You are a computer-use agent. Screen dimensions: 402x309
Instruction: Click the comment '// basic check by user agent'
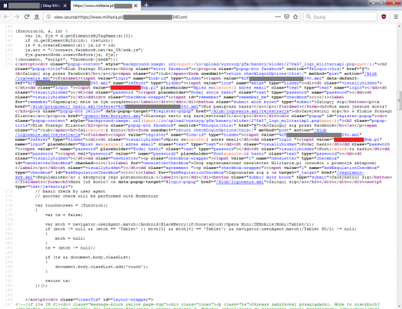70,191
